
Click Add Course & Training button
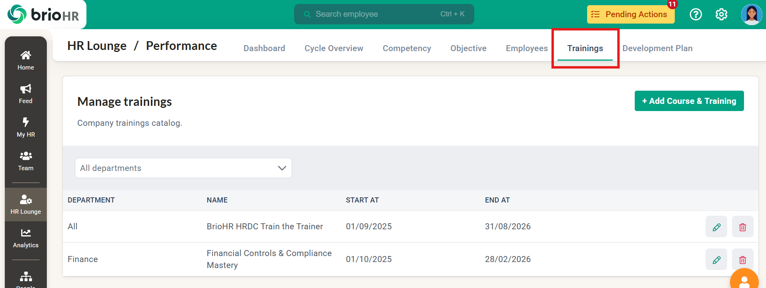tap(689, 101)
